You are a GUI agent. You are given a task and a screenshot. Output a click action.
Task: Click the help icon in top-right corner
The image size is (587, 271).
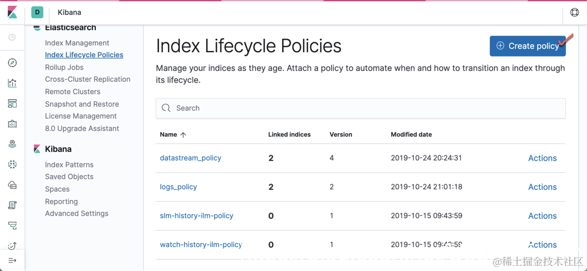pos(575,12)
